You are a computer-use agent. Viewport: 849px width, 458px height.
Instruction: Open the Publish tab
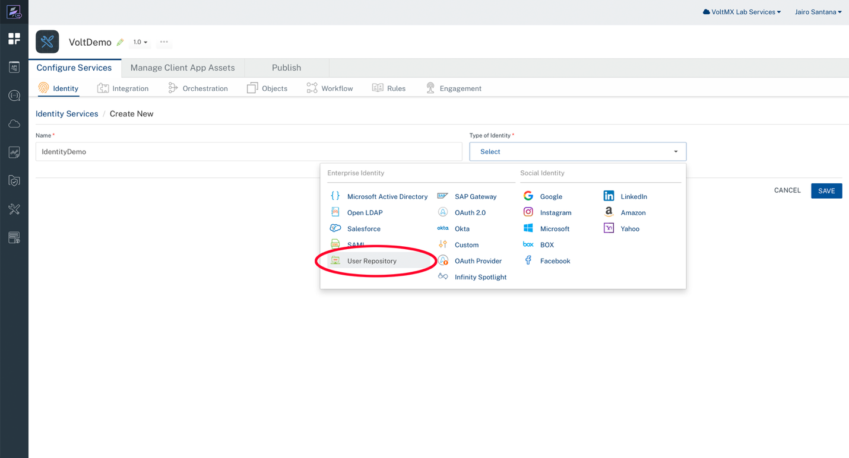point(286,68)
